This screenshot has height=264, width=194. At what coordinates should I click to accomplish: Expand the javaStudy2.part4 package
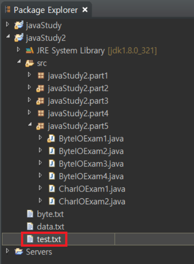30,112
